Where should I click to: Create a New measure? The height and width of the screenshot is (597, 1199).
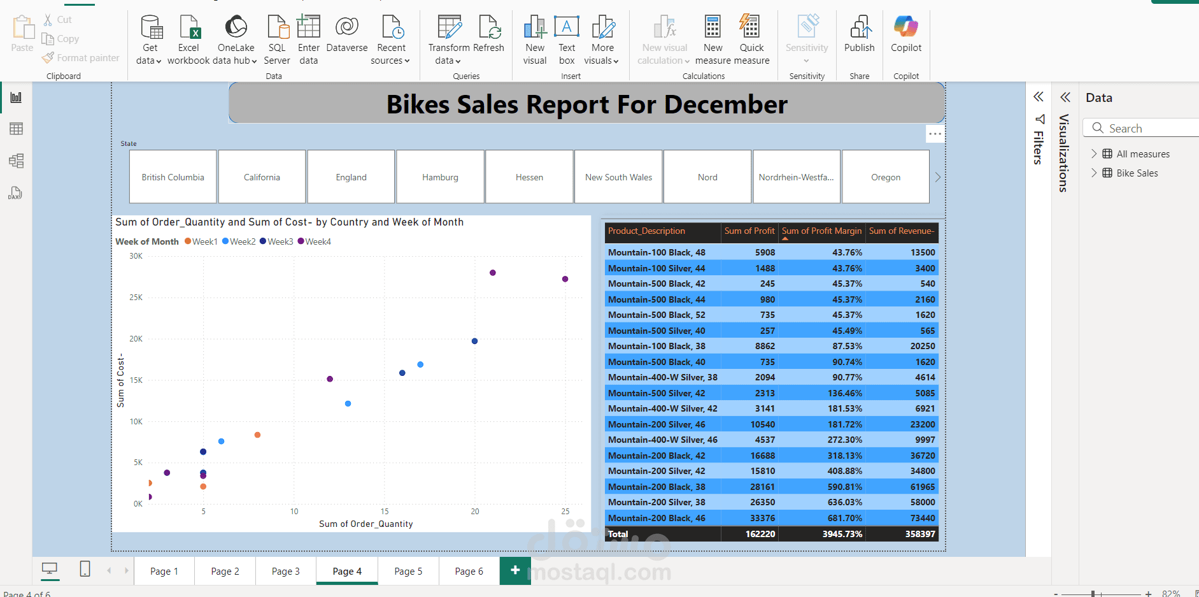click(713, 40)
